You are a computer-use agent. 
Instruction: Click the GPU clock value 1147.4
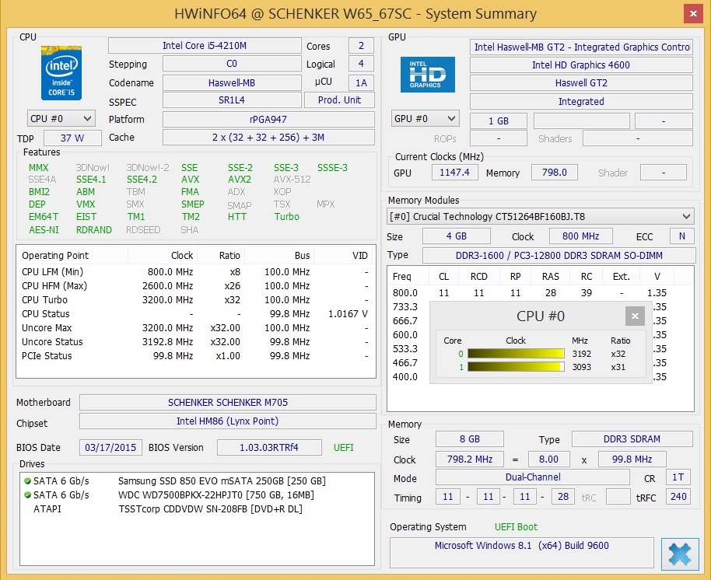(454, 173)
